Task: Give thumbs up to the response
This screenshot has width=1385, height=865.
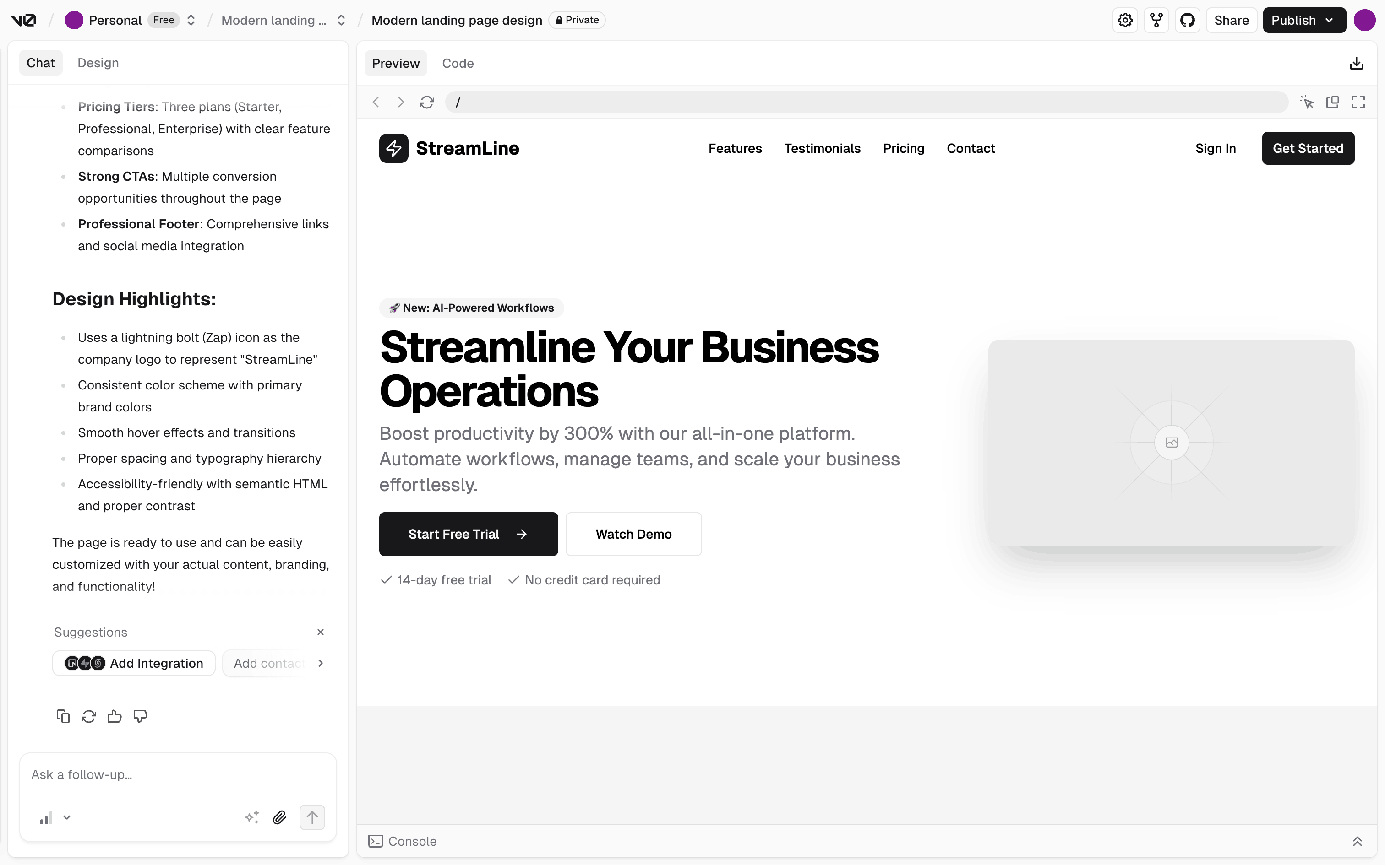Action: 115,716
